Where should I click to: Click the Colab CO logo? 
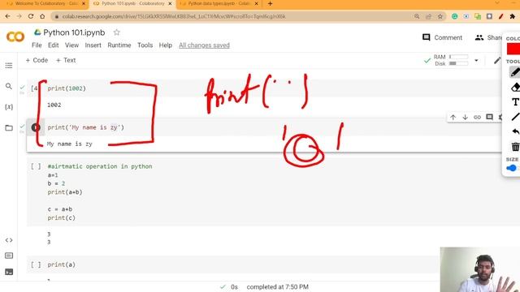[15, 36]
